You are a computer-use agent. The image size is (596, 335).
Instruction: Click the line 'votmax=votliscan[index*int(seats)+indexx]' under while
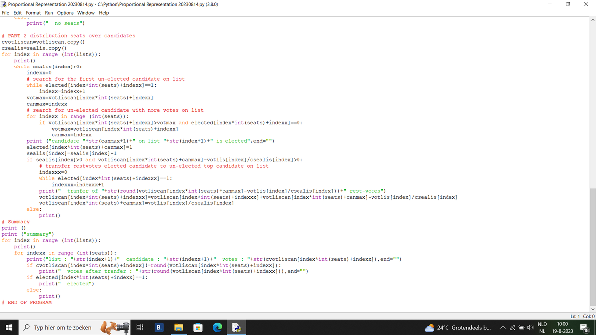pos(90,98)
